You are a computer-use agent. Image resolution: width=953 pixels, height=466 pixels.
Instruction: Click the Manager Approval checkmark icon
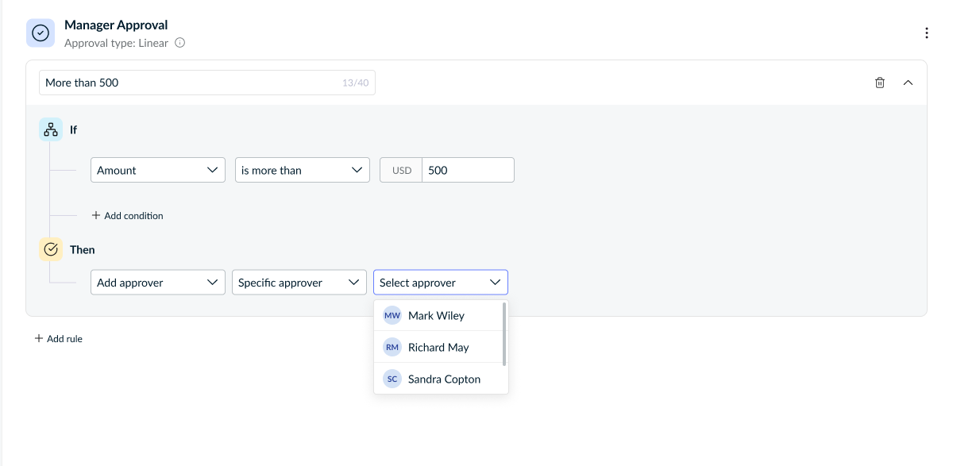[x=41, y=33]
